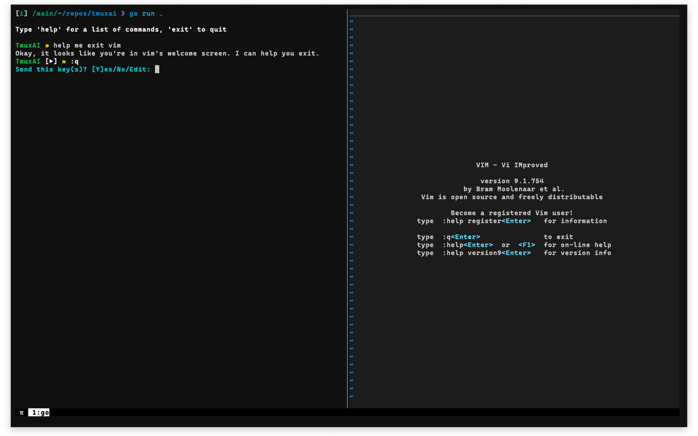
Task: Select the 1:go window in the status bar
Action: tap(38, 413)
